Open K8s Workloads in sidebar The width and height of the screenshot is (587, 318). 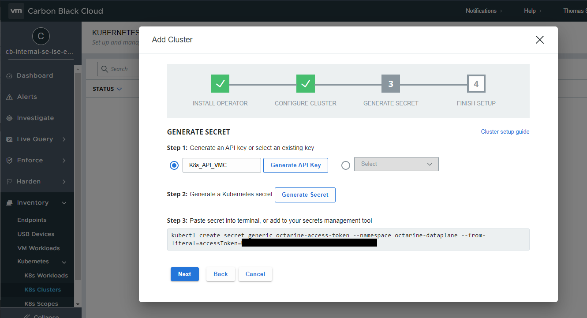click(x=46, y=276)
